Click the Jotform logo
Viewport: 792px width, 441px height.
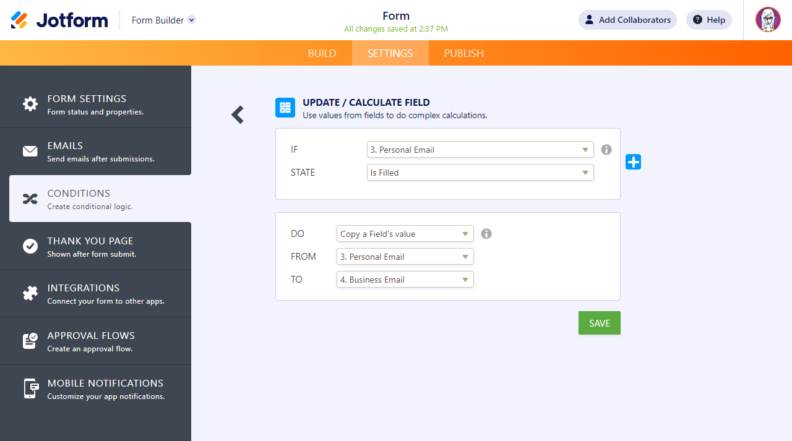[59, 20]
